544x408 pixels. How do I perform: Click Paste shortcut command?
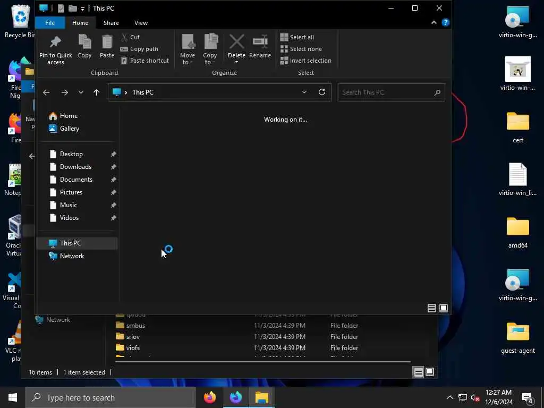pos(144,61)
